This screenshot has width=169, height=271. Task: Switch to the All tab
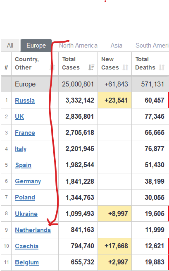pos(10,46)
